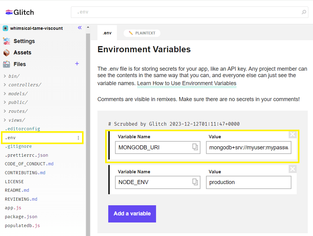The width and height of the screenshot is (313, 236).
Task: Click the search magnifier icon
Action: [x=304, y=12]
